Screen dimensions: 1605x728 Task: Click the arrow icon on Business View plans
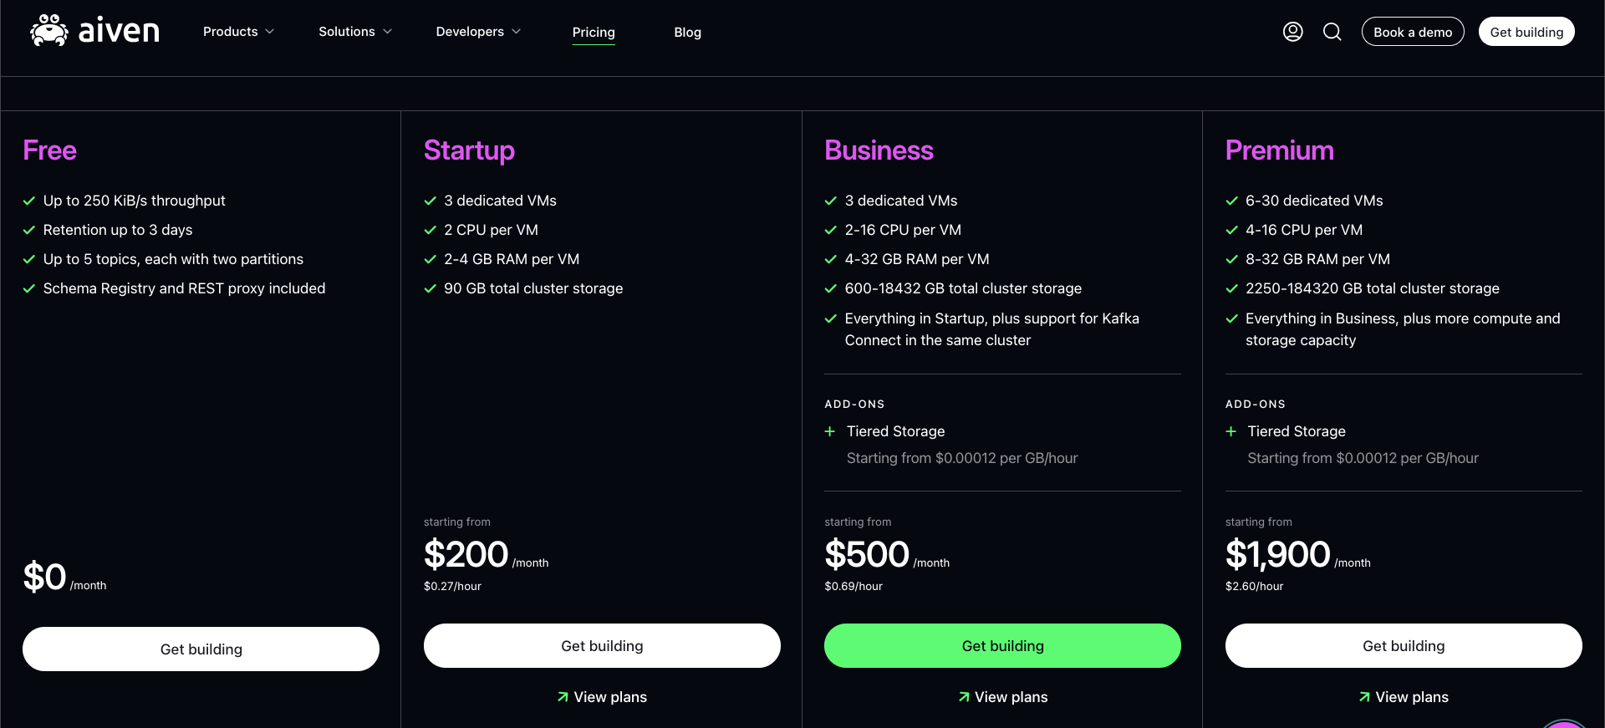point(964,697)
